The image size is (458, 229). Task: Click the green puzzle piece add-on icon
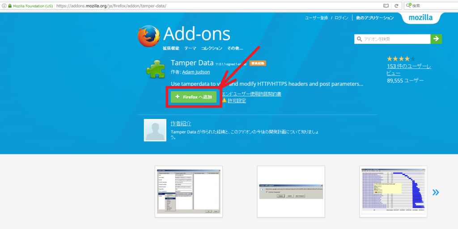pos(156,68)
